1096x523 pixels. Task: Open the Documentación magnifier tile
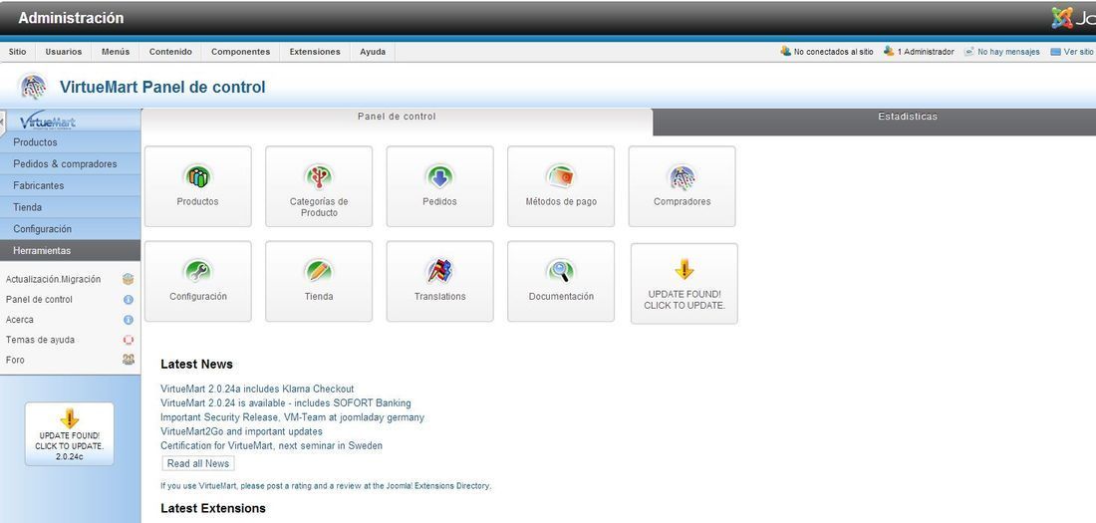point(561,281)
